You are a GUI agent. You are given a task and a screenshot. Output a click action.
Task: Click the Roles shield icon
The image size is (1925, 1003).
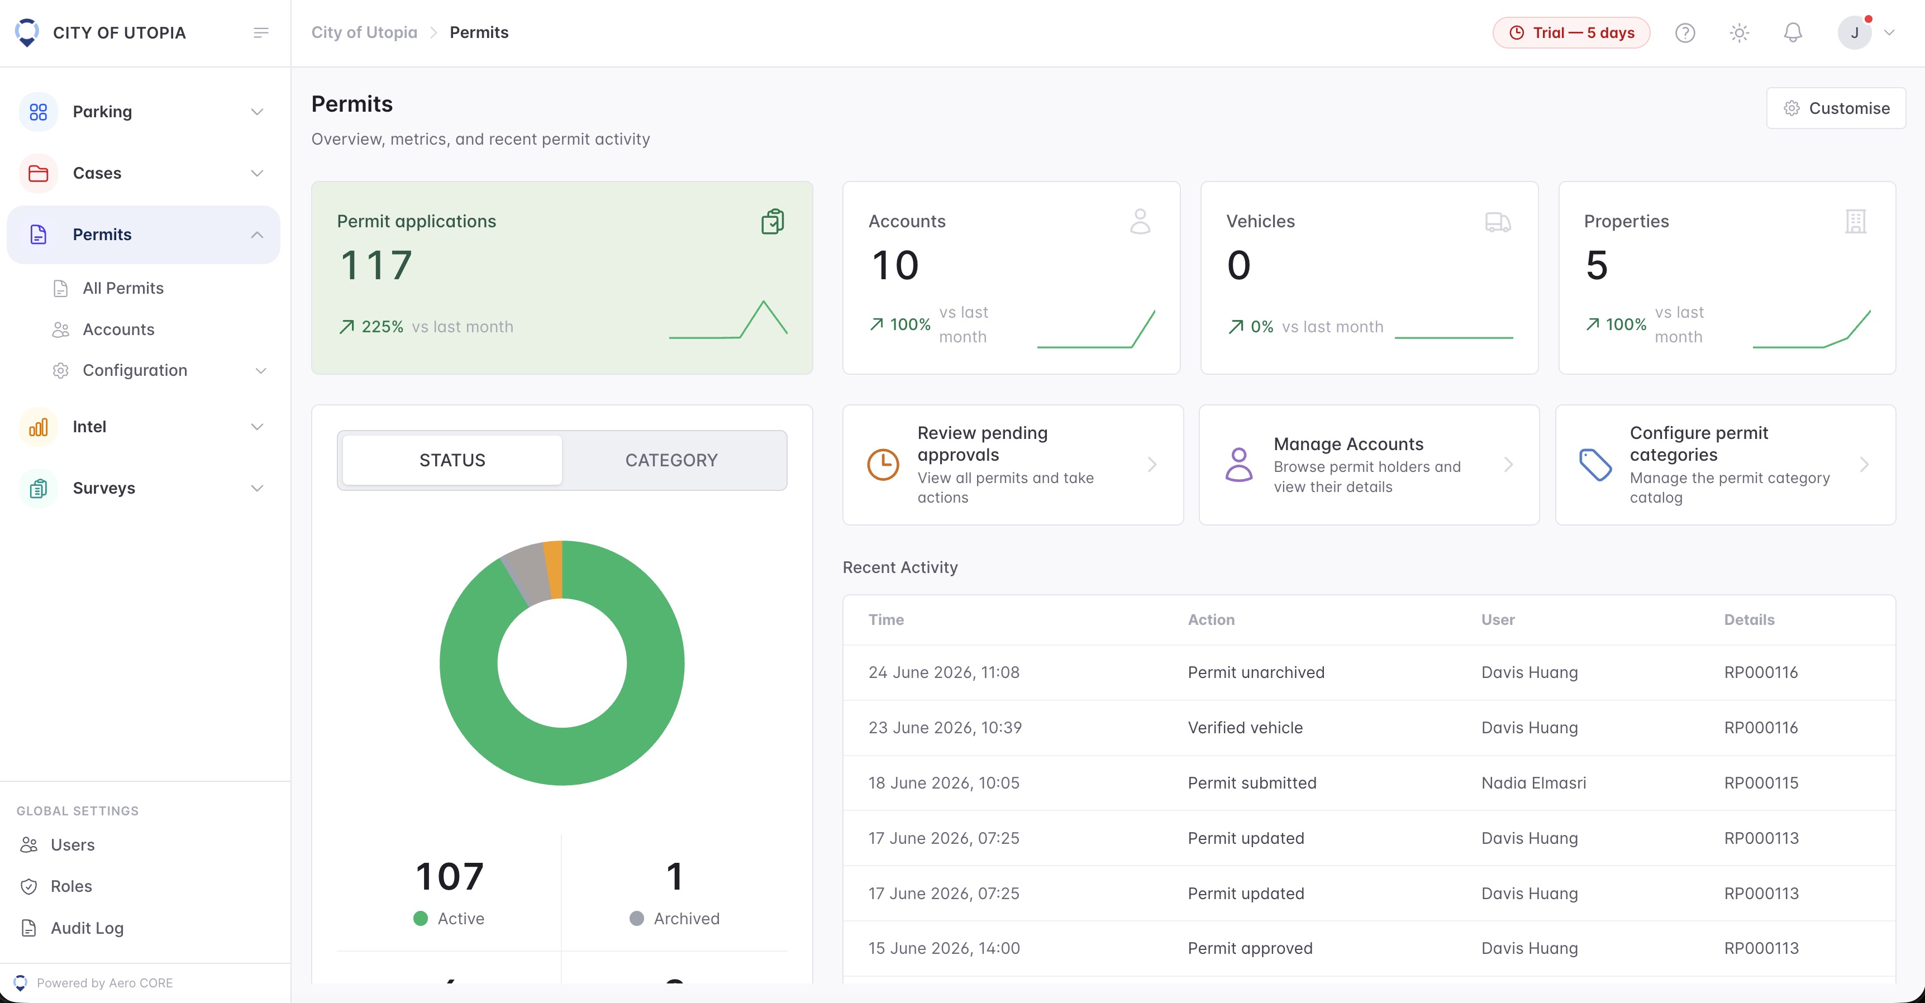click(29, 886)
